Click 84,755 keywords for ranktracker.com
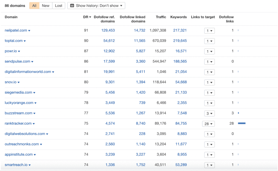278x171 pixels. pyautogui.click(x=181, y=123)
